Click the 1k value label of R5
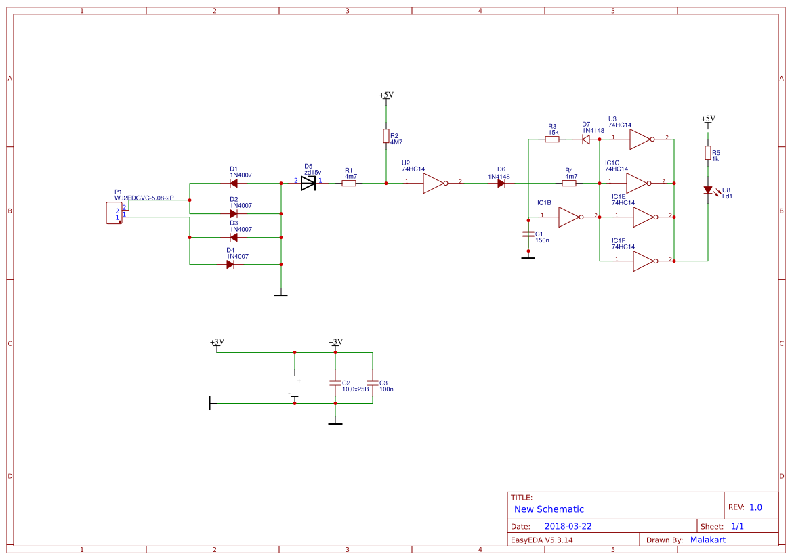 pyautogui.click(x=715, y=159)
